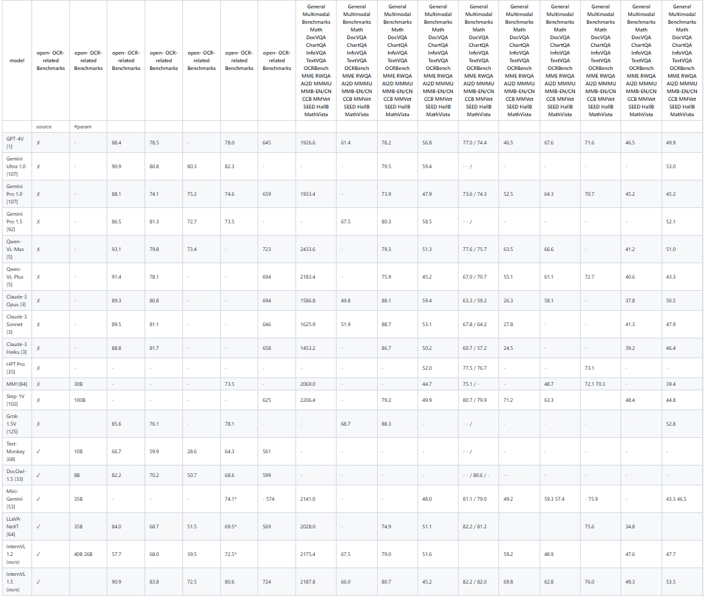Click the value 74.1* in Mini-Gemini row
The height and width of the screenshot is (599, 704).
point(231,499)
